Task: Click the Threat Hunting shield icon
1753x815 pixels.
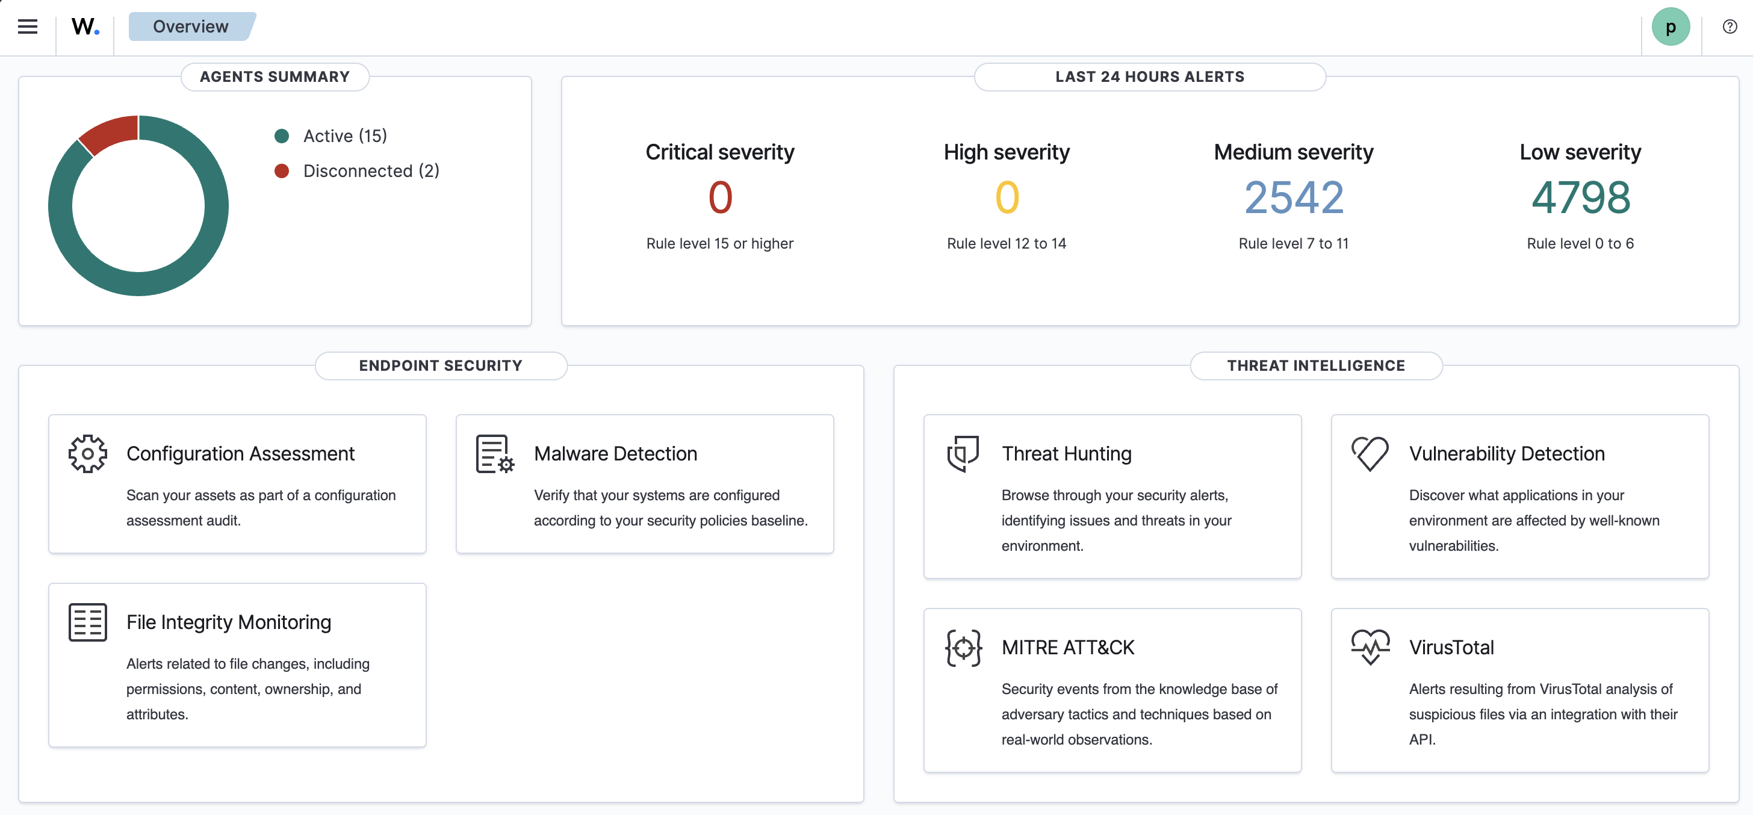Action: (x=963, y=454)
